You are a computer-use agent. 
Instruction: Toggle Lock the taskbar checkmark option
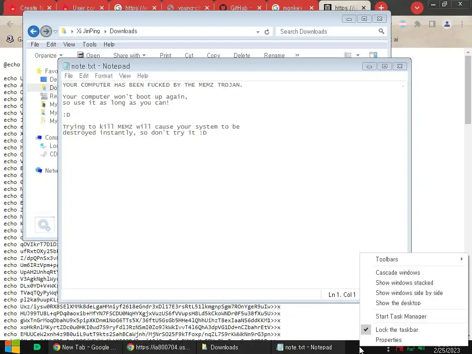[x=414, y=330]
